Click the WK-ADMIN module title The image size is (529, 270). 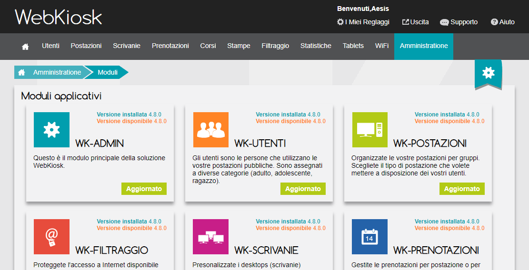click(x=100, y=144)
